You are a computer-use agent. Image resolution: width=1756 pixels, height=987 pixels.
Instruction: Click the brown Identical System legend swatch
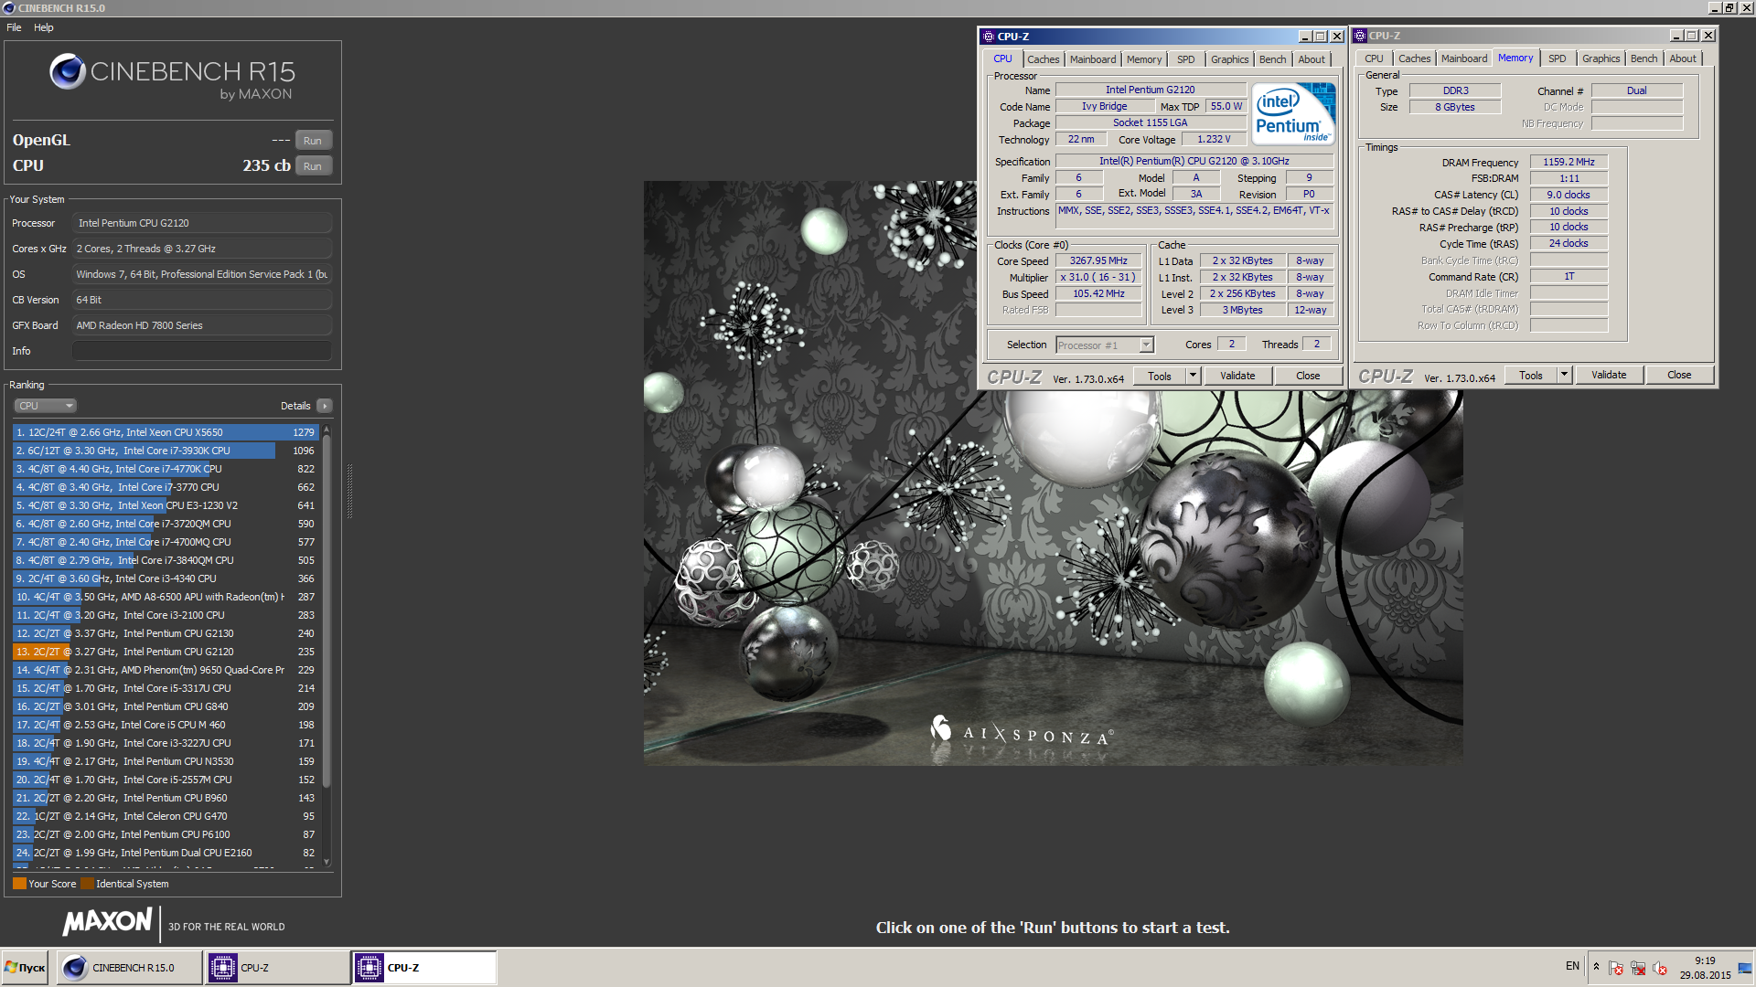87,884
